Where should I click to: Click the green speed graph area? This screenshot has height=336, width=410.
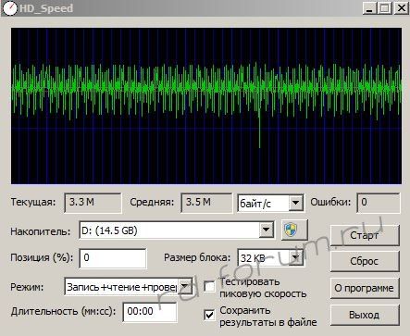(x=206, y=106)
